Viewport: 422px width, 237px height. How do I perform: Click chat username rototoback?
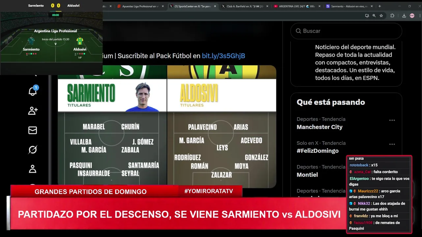coord(359,165)
